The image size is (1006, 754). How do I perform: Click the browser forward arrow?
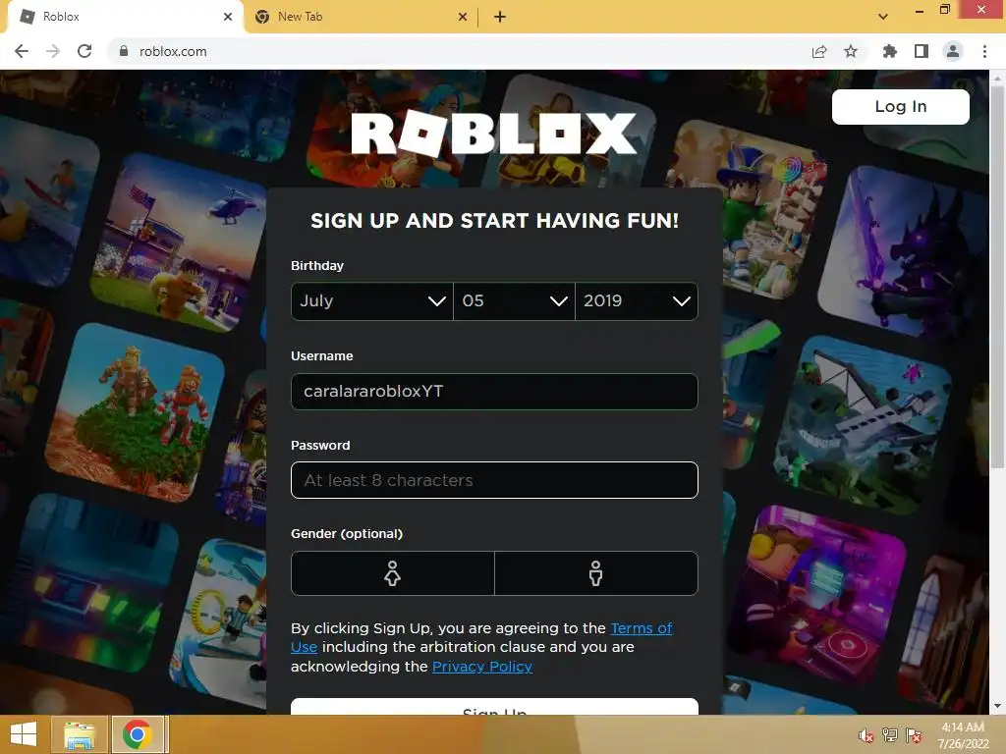(53, 51)
